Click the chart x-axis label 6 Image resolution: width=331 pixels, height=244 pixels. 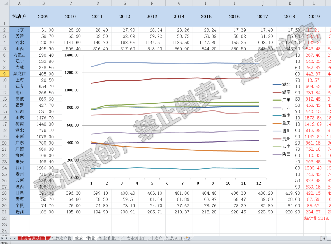(167, 183)
